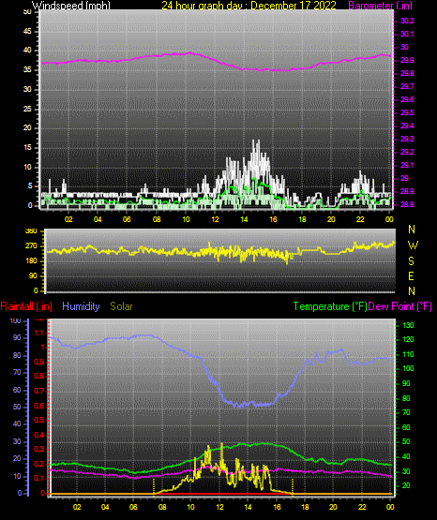Click the 110 temperature axis value
The height and width of the screenshot is (520, 437).
[408, 354]
